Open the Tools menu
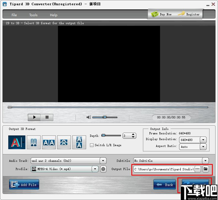Image resolution: width=218 pixels, height=200 pixels. (x=33, y=15)
